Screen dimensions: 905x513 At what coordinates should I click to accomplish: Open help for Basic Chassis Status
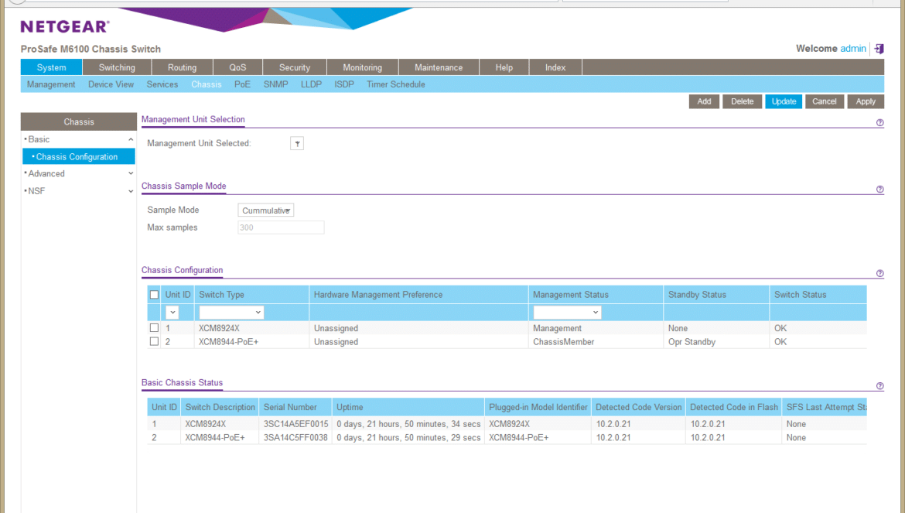click(879, 386)
